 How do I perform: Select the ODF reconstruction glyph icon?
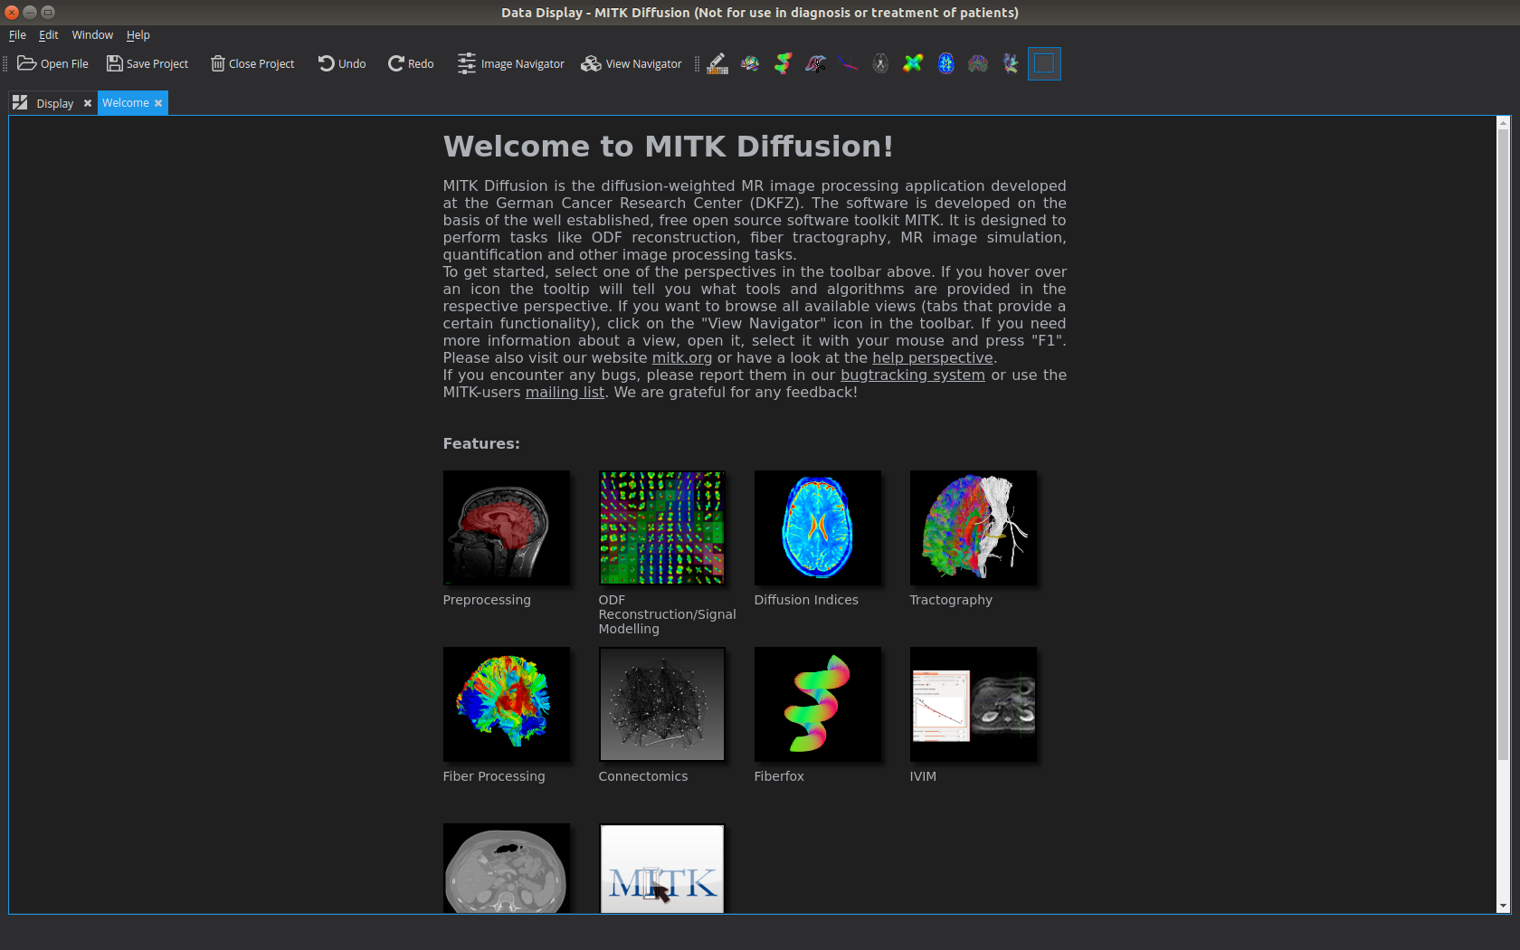tap(913, 63)
